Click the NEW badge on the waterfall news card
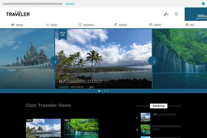The width and height of the screenshot is (207, 138). tap(67, 120)
